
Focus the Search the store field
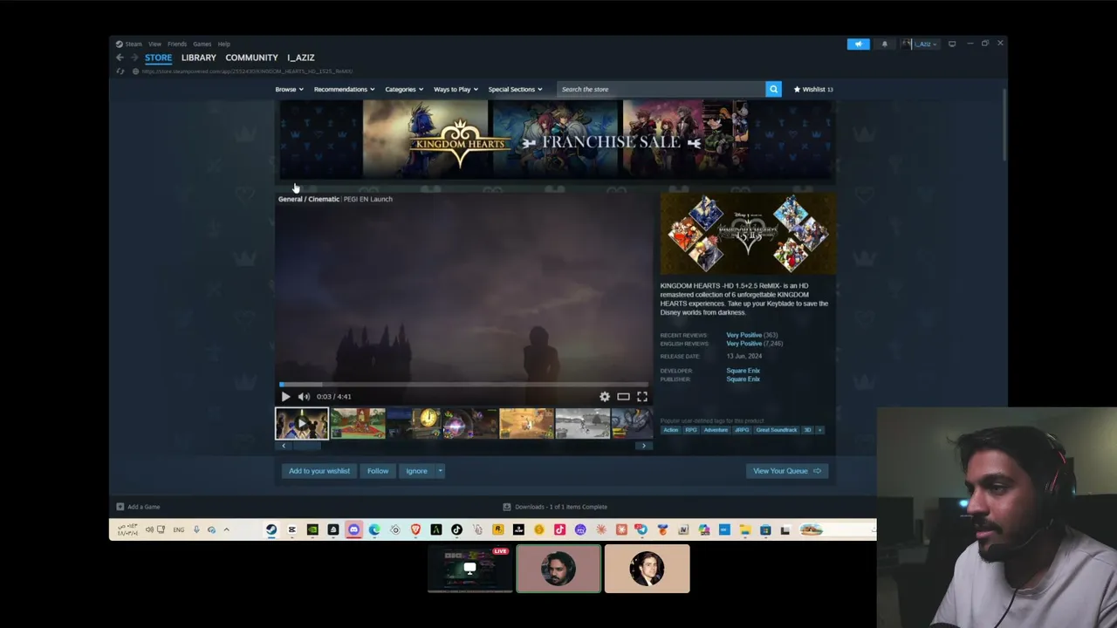coord(661,89)
